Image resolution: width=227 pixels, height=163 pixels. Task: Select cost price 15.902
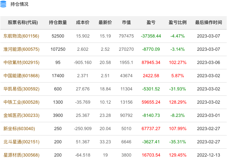83,36
